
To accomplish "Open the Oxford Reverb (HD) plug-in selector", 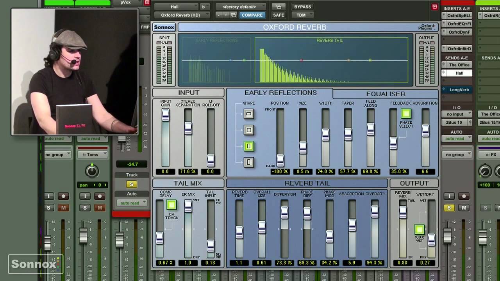I will click(x=183, y=15).
